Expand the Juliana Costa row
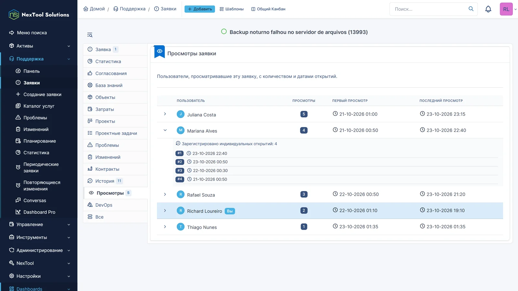 pos(165,114)
